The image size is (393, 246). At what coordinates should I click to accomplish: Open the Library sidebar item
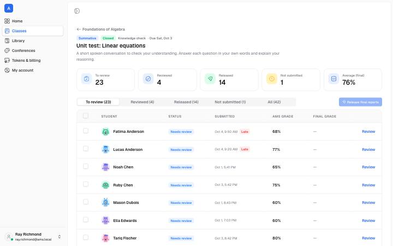click(x=33, y=40)
